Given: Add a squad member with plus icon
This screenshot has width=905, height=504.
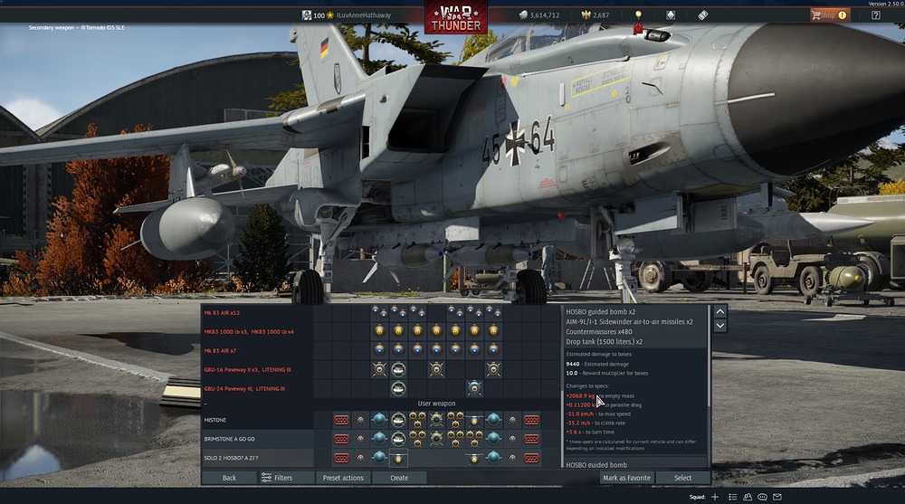Looking at the screenshot, I should (x=715, y=497).
